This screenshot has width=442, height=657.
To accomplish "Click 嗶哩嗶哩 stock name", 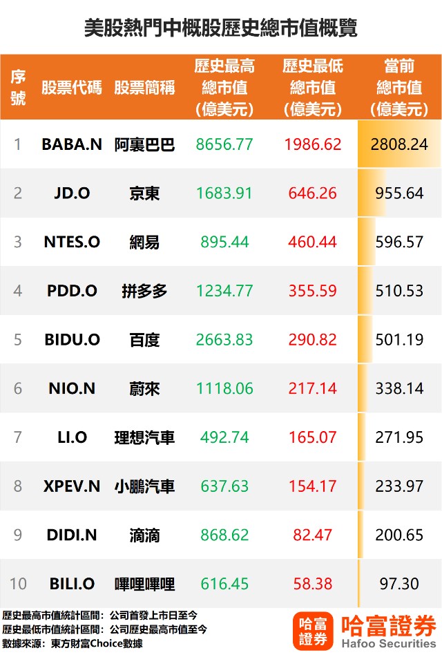I will 144,584.
